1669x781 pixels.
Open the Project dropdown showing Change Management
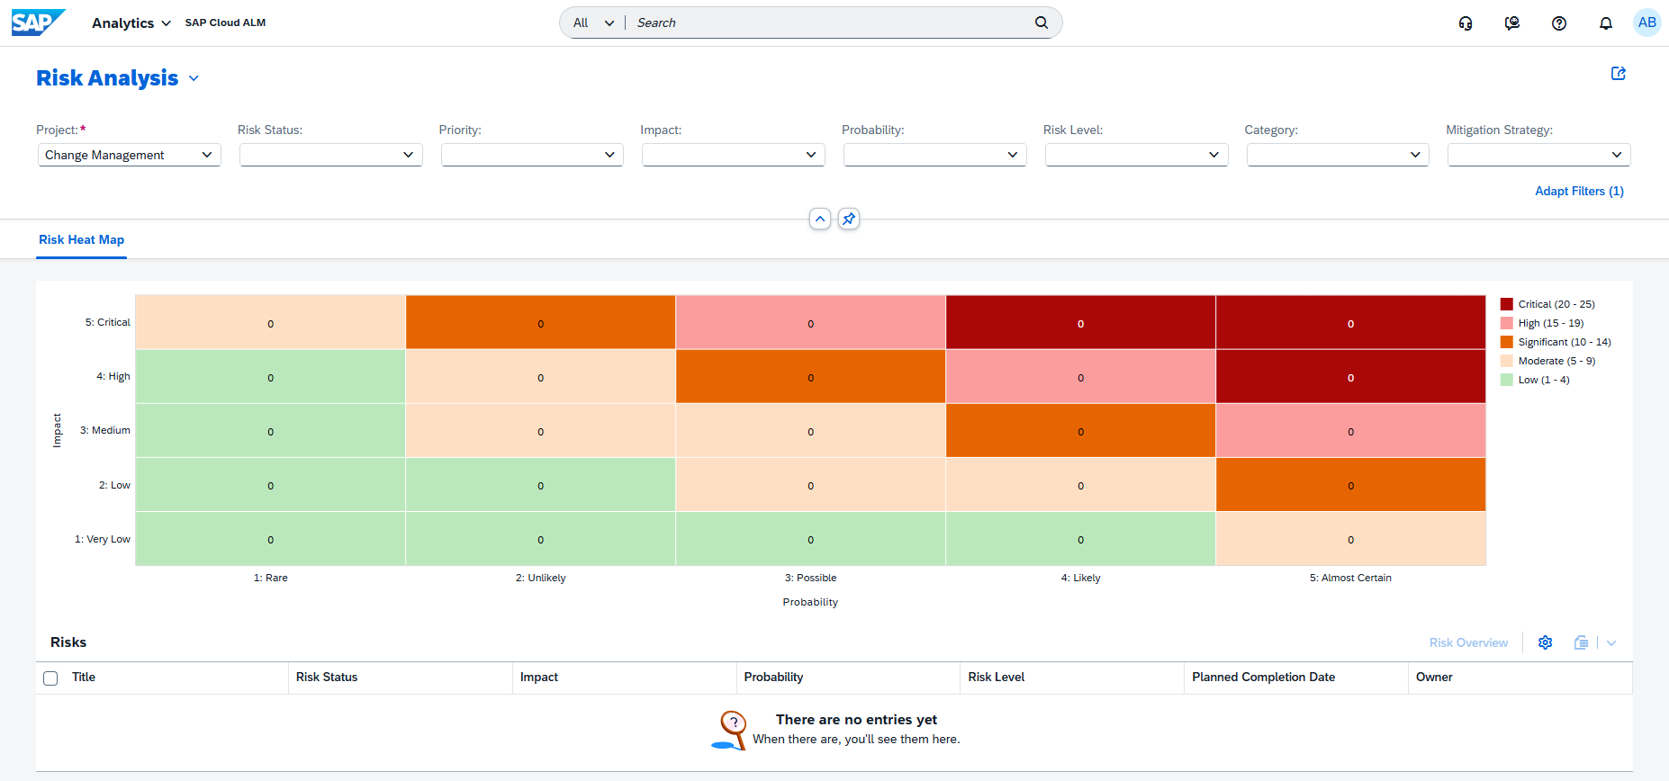click(129, 155)
